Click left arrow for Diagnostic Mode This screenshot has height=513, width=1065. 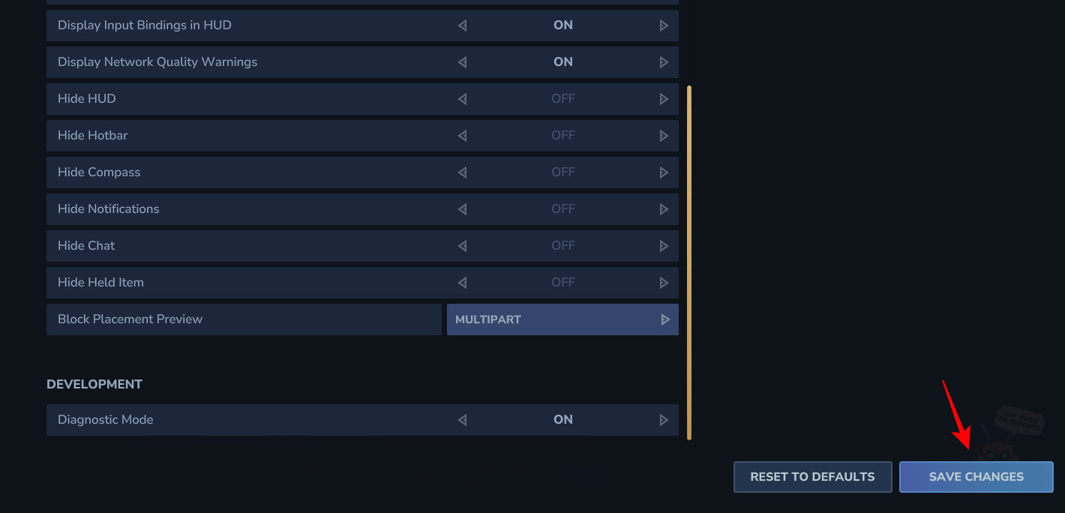pyautogui.click(x=462, y=420)
